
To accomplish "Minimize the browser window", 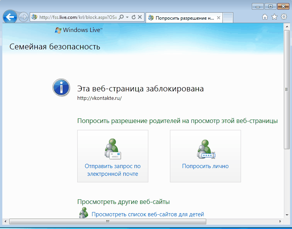I will coord(258,7).
